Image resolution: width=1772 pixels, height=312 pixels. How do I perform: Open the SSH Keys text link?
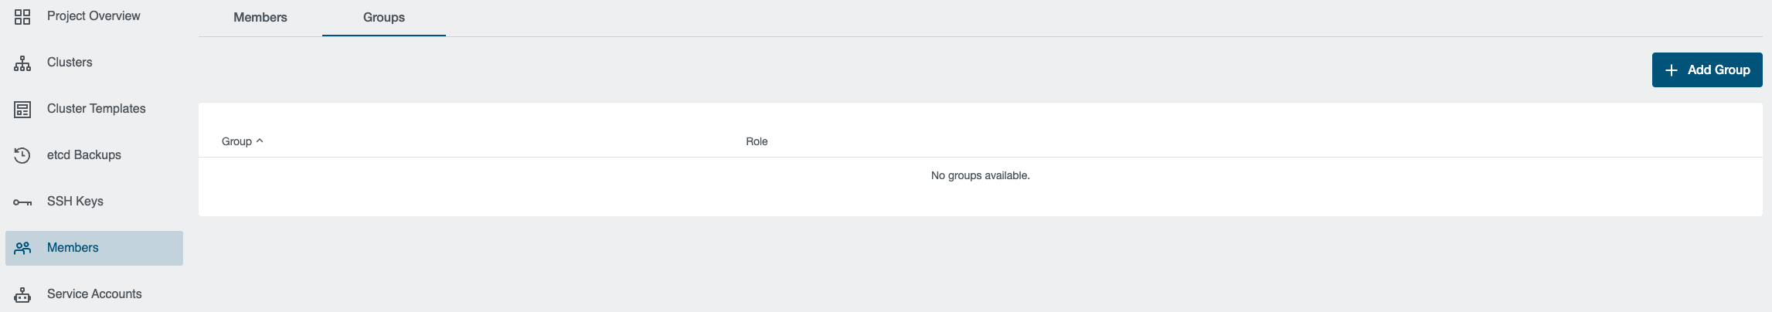75,201
